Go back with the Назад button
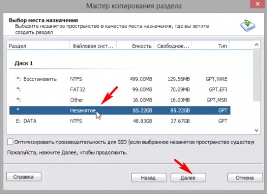This screenshot has width=267, height=194. coord(149,178)
